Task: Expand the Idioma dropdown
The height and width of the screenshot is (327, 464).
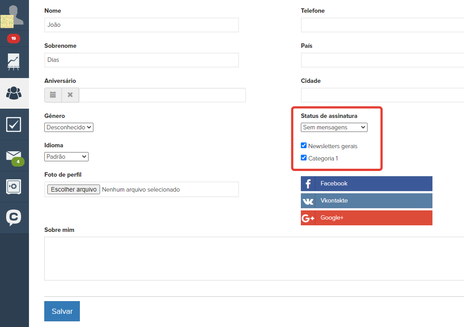Action: (66, 156)
